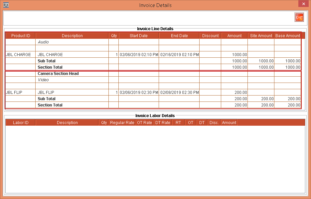The image size is (311, 199).
Task: Click the Disc. header in labor table
Action: coord(214,123)
